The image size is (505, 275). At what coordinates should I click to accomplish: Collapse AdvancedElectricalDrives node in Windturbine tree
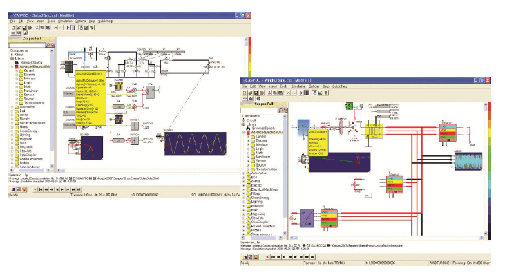tap(244, 133)
